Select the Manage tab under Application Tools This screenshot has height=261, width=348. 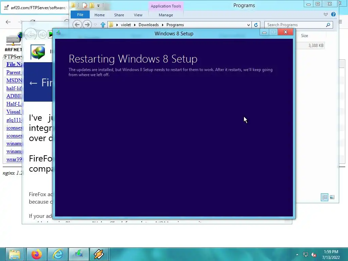166,15
